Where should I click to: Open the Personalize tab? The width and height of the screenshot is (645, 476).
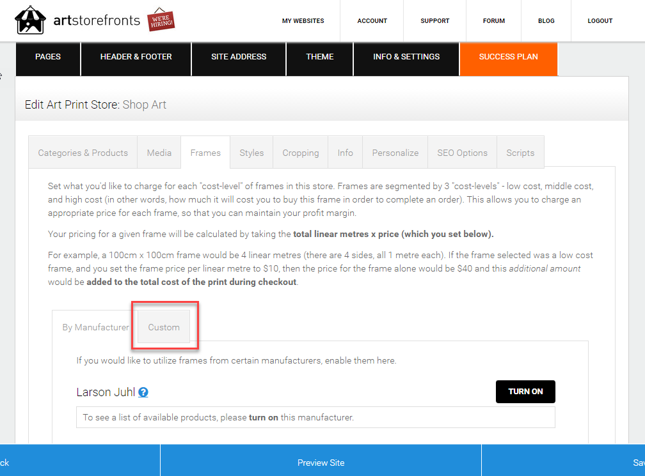(x=395, y=153)
